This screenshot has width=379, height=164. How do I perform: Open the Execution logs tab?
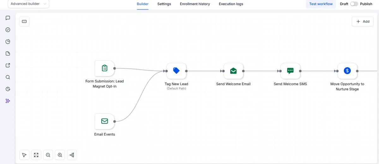pyautogui.click(x=231, y=4)
